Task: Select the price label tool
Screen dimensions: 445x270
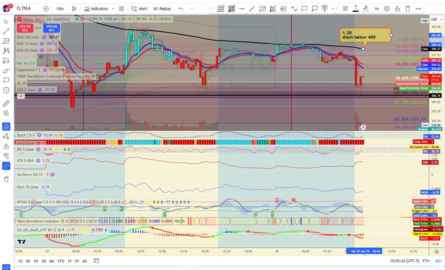Action: pos(325,9)
